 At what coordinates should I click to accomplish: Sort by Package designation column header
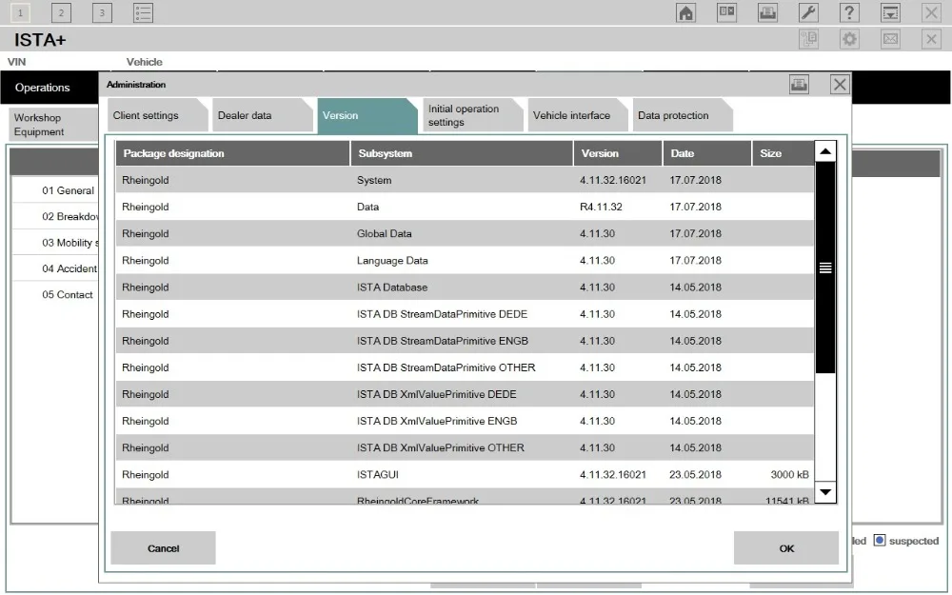pos(232,153)
